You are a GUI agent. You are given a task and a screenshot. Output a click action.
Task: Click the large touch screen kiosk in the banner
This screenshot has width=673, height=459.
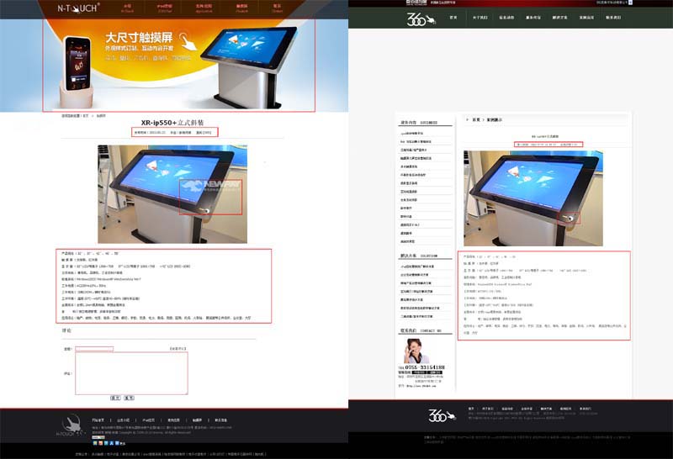coord(256,67)
